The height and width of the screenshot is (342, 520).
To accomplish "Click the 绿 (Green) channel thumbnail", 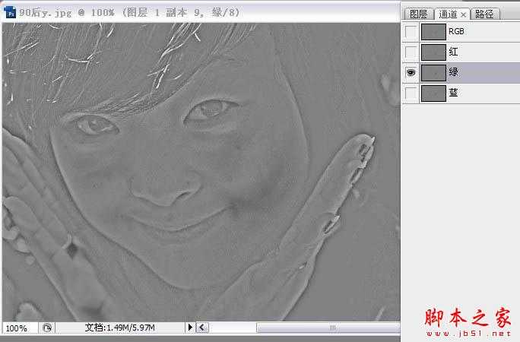I will [x=433, y=73].
